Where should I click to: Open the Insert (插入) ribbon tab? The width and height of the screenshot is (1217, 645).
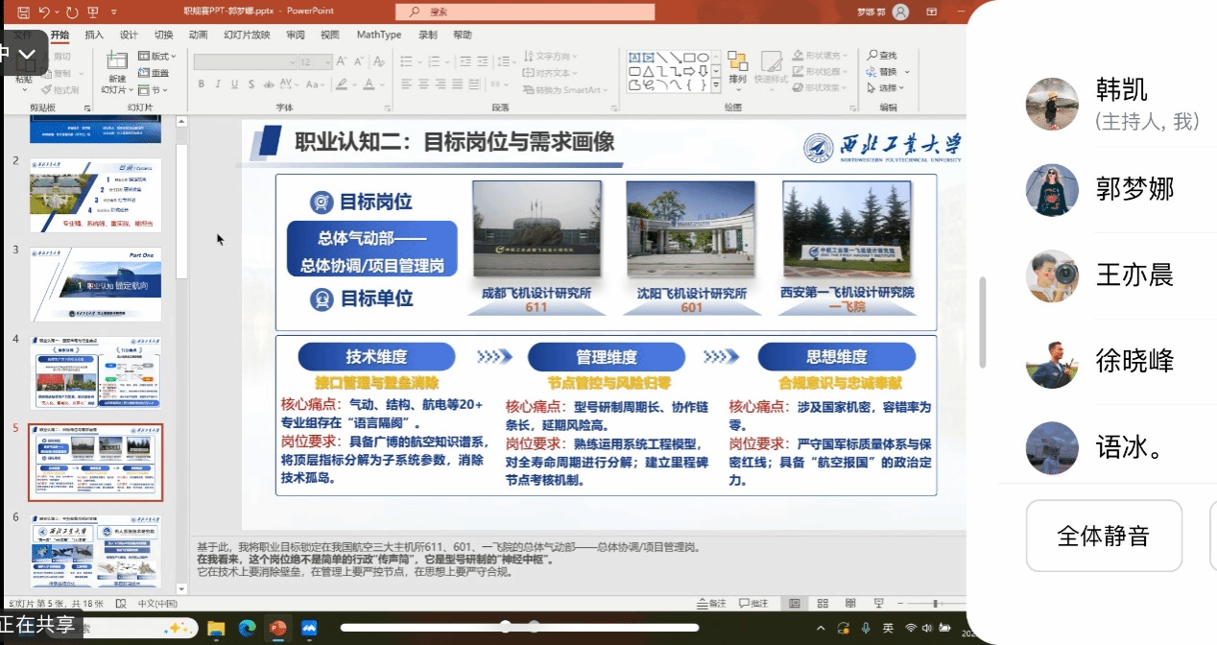pos(94,35)
